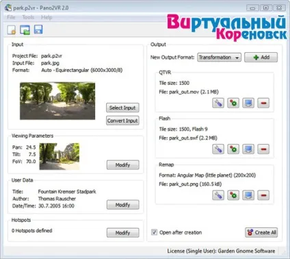Open QTVR output settings wrench icon
The image size is (290, 259).
tap(218, 103)
